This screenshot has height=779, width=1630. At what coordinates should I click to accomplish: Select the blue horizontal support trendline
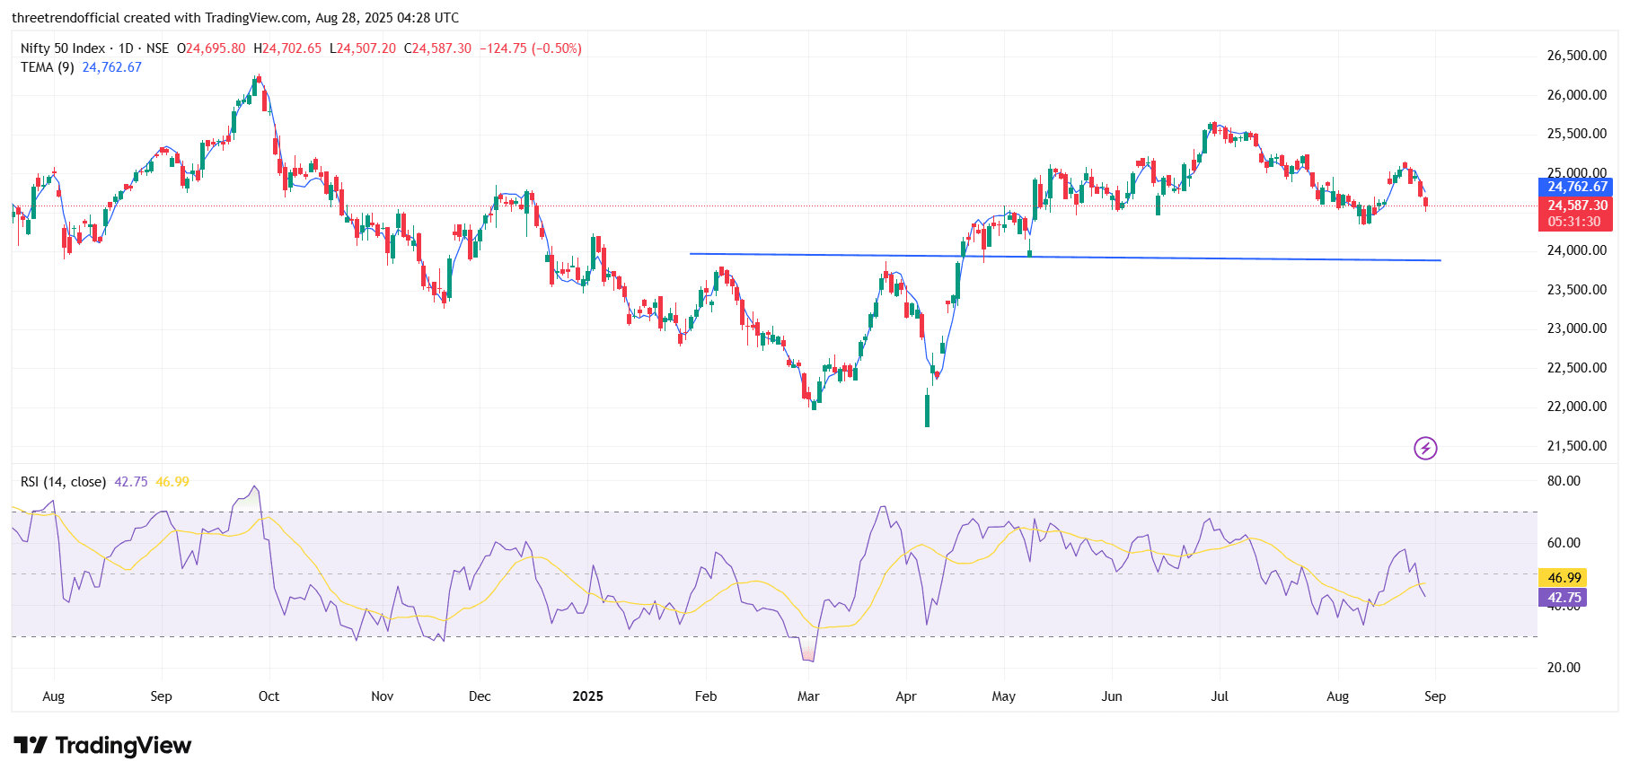pyautogui.click(x=1065, y=258)
